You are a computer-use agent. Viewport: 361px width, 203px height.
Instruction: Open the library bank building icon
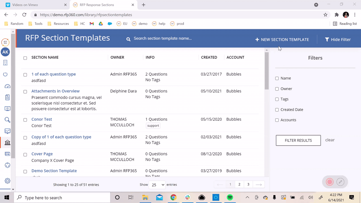click(7, 143)
